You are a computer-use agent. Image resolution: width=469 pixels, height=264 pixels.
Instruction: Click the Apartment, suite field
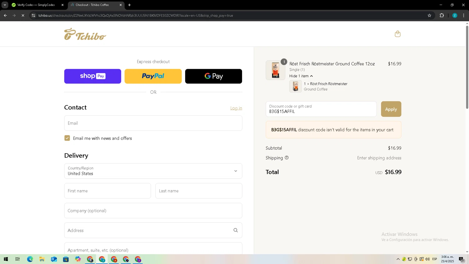153,249
